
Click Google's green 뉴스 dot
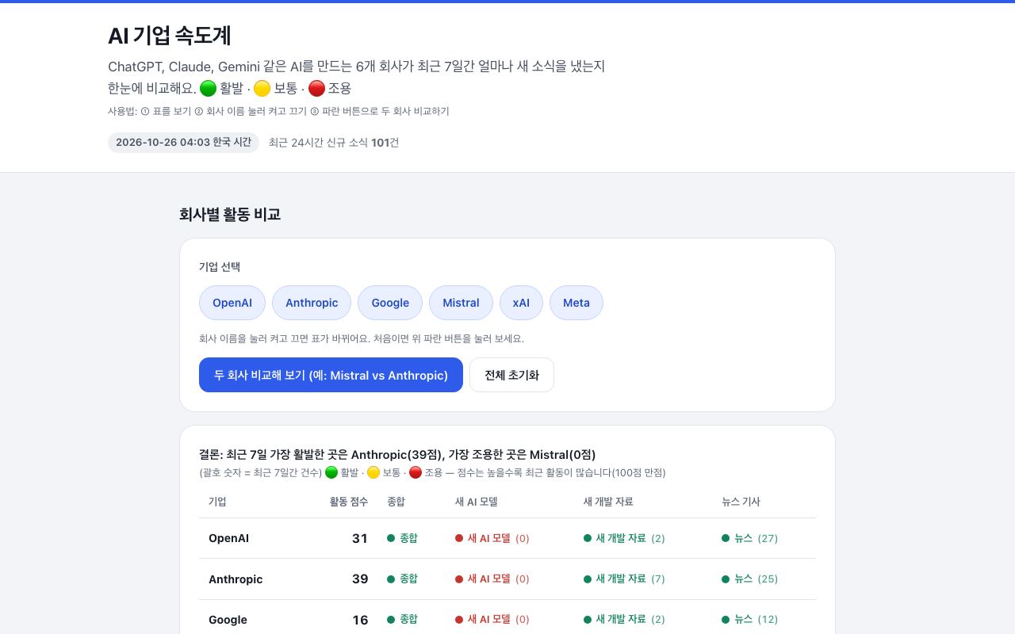[x=726, y=620]
